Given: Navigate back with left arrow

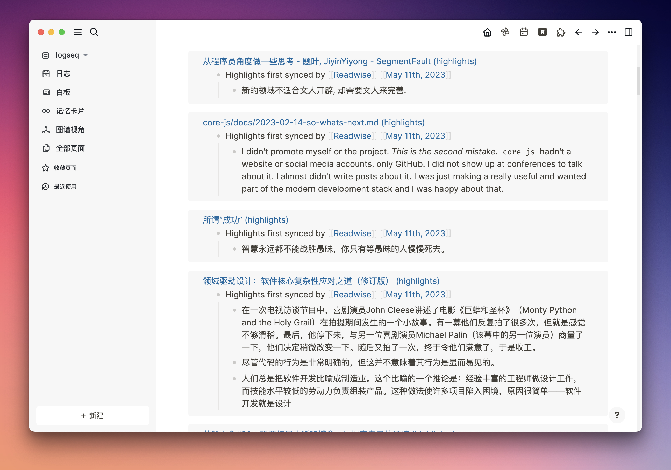Looking at the screenshot, I should click(x=579, y=32).
